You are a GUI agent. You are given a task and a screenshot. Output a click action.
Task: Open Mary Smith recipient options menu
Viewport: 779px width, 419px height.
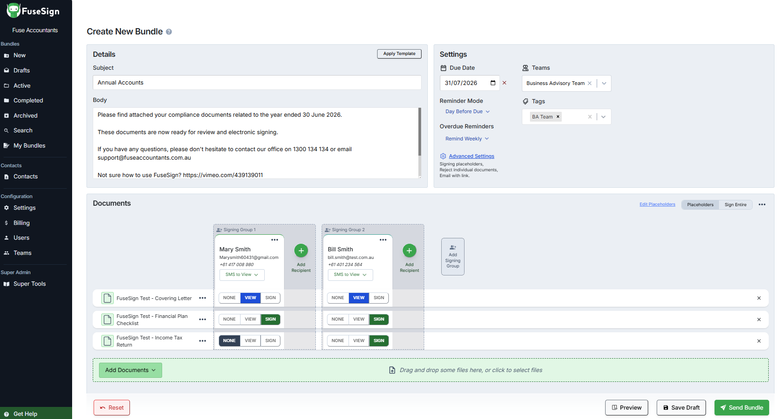[x=275, y=240]
